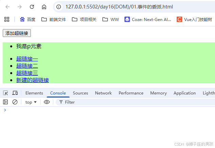Open the Coze Next-Gen AI bookmark

click(x=148, y=19)
